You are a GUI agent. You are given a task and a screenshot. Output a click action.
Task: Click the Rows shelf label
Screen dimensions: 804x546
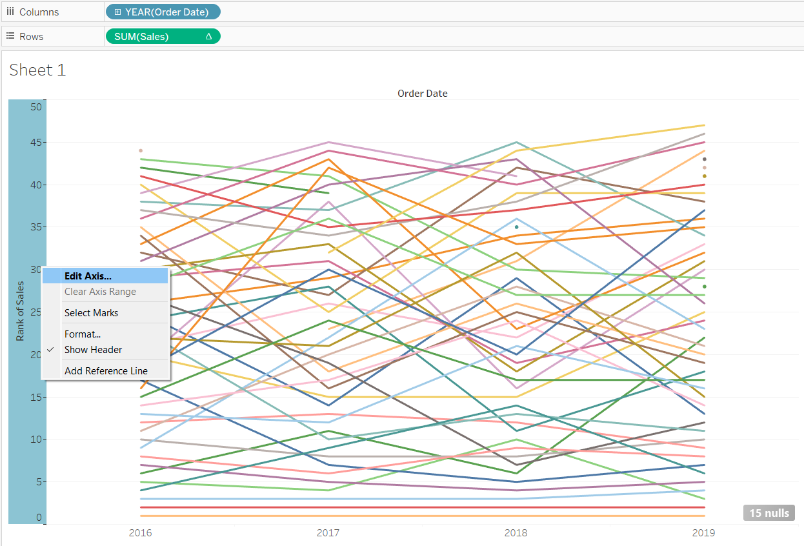[32, 36]
